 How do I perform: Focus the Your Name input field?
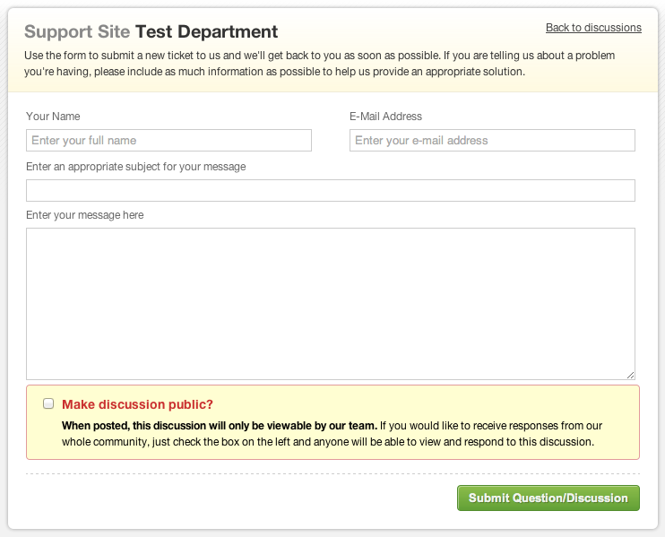168,141
